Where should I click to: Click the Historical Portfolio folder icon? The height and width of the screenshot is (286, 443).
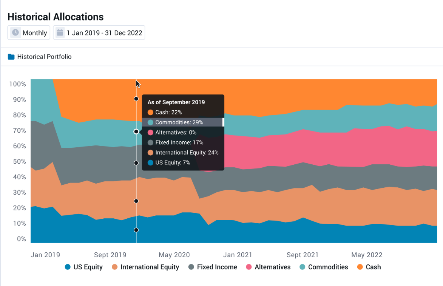point(11,57)
